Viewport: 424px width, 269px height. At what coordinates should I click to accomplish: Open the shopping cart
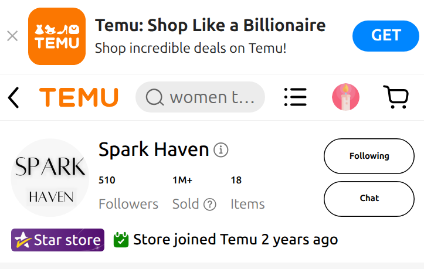click(x=396, y=97)
